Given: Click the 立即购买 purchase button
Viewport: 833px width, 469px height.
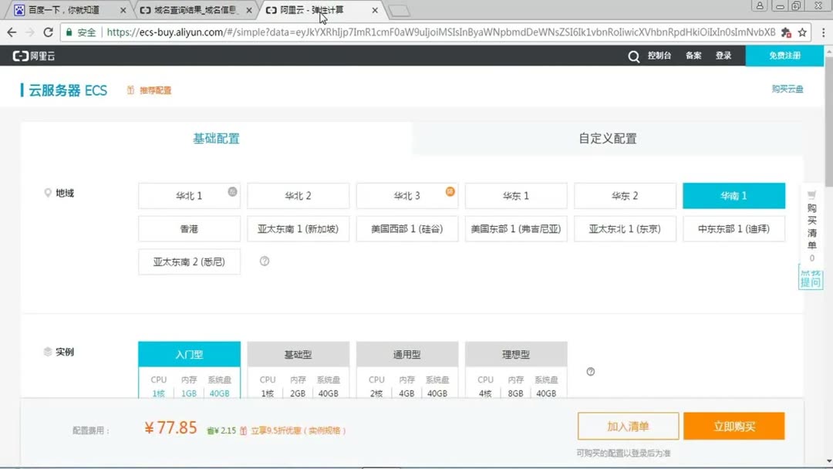Looking at the screenshot, I should [x=734, y=425].
